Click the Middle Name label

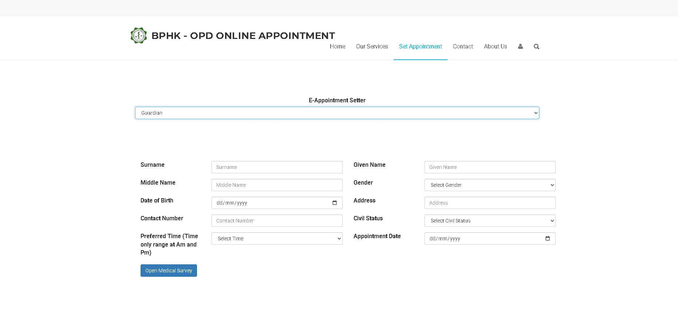[x=158, y=183]
